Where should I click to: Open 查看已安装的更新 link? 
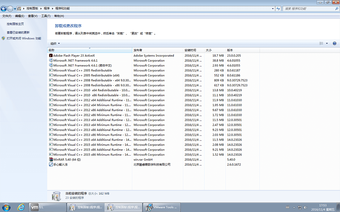[18, 33]
